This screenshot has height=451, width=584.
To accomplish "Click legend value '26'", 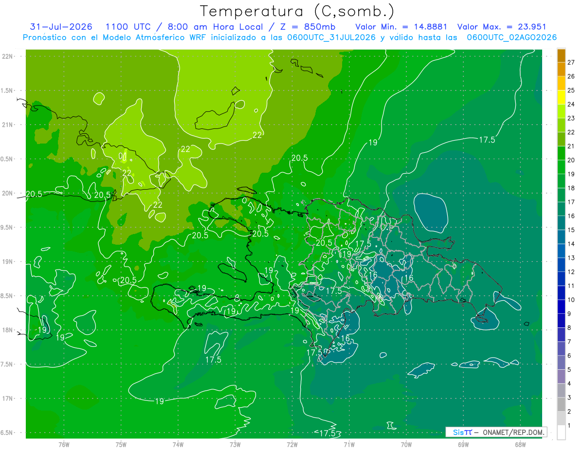I will pos(571,76).
